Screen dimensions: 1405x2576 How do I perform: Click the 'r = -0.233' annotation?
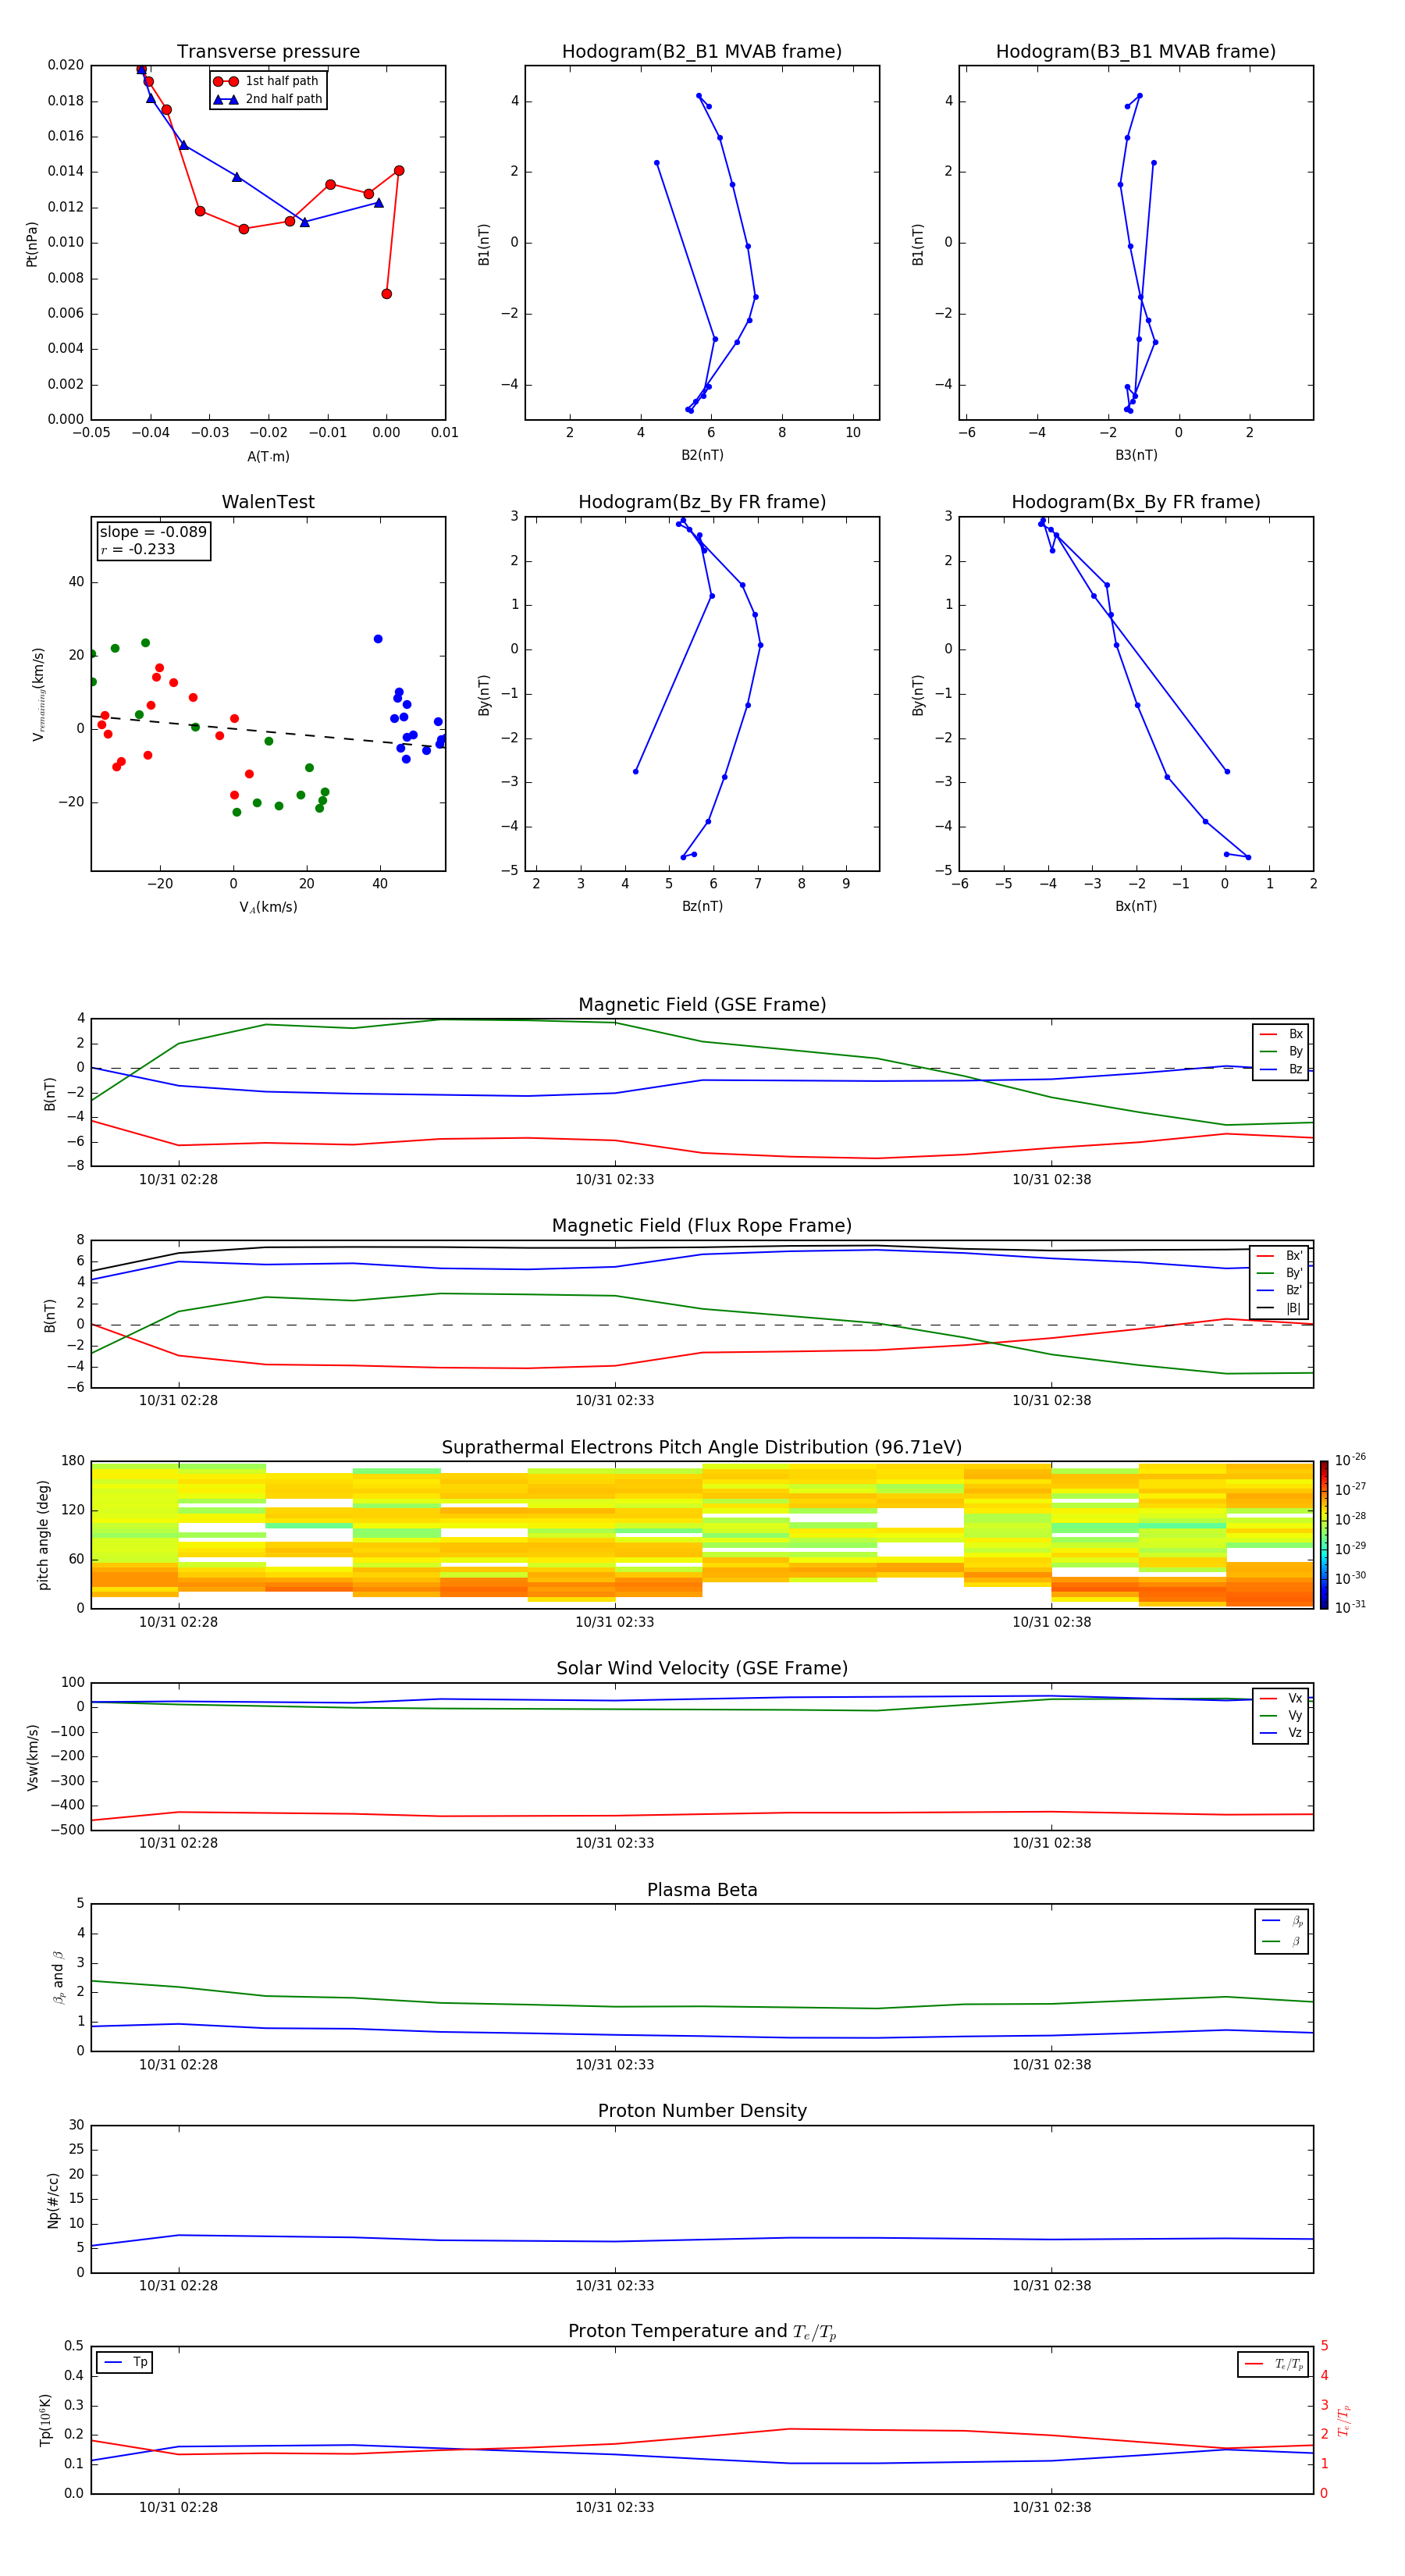pyautogui.click(x=138, y=549)
